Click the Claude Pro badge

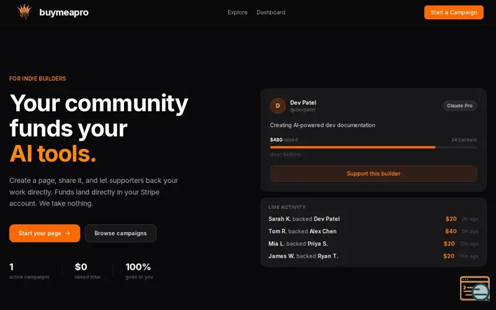coord(459,105)
